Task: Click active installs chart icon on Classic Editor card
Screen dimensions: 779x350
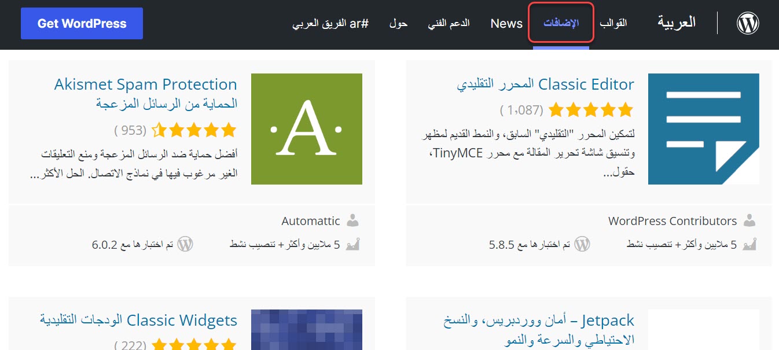Action: [749, 244]
